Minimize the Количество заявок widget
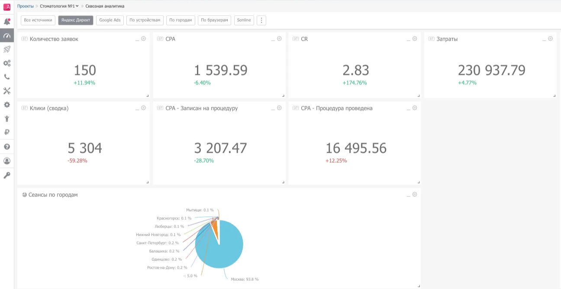Screen dimensions: 561x289 pyautogui.click(x=137, y=39)
